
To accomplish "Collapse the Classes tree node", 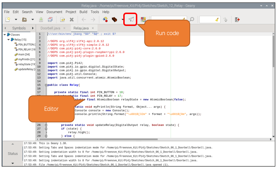I will (5, 35).
